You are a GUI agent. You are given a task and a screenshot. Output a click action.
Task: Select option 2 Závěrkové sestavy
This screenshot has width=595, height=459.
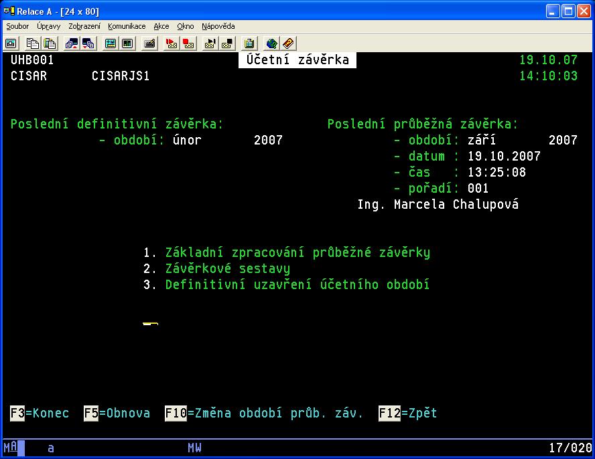click(x=216, y=269)
